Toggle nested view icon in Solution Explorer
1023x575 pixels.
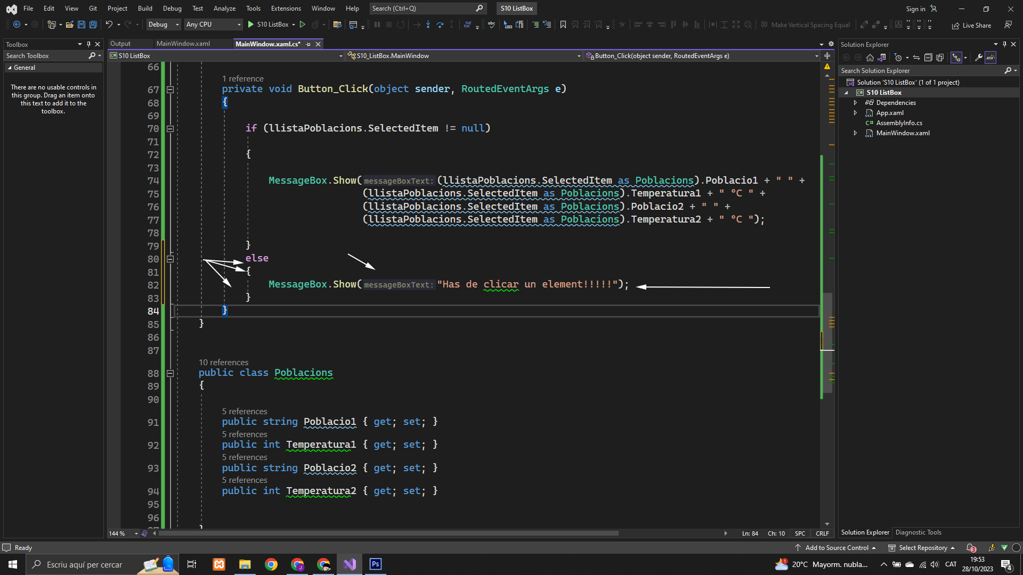[x=956, y=57]
